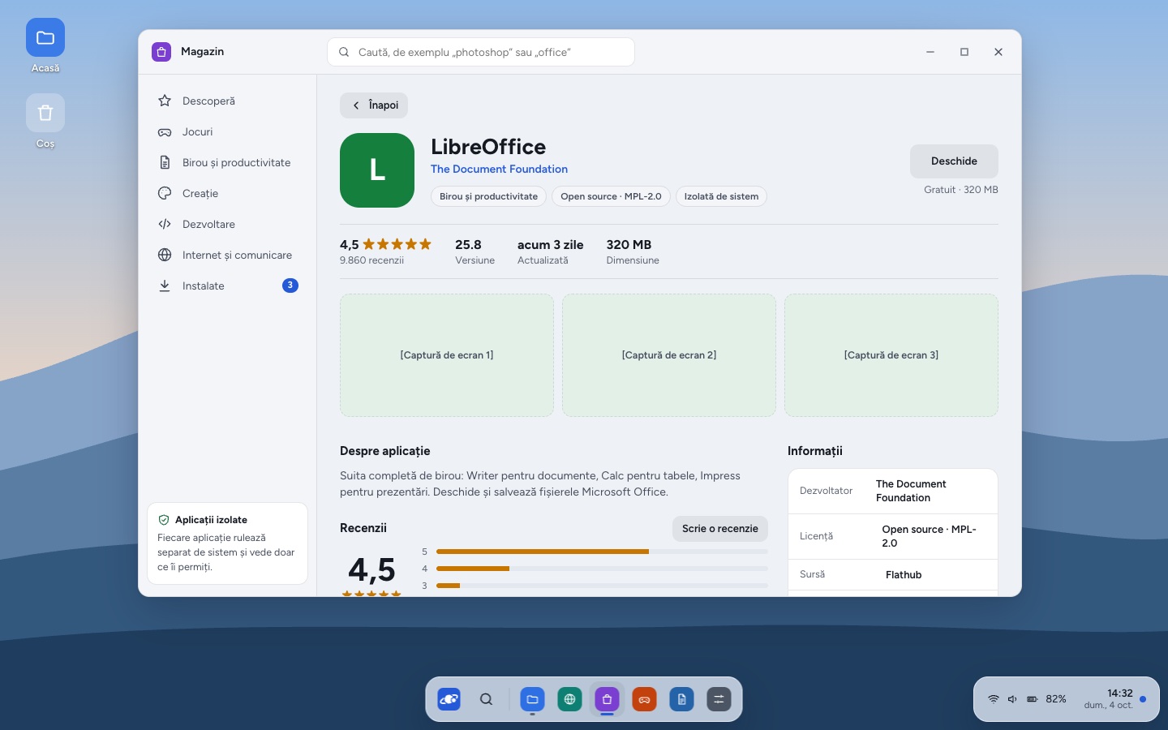Viewport: 1168px width, 730px height.
Task: Click the clock showing 14:32
Action: pos(1119,693)
